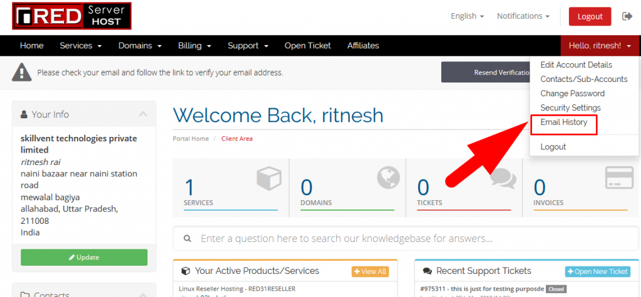The image size is (641, 297).
Task: Click the sign-out arrow icon beside Logout
Action: pos(627,16)
